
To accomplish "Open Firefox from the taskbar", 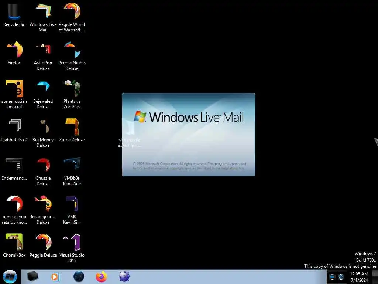I will coord(102,277).
